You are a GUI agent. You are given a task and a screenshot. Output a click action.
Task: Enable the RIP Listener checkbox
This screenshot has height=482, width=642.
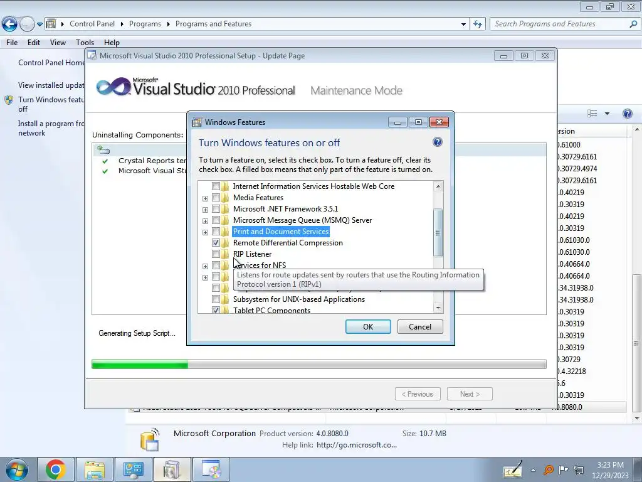click(x=216, y=254)
